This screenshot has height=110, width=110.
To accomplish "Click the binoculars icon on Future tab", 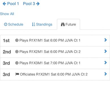I will tap(63, 24).
